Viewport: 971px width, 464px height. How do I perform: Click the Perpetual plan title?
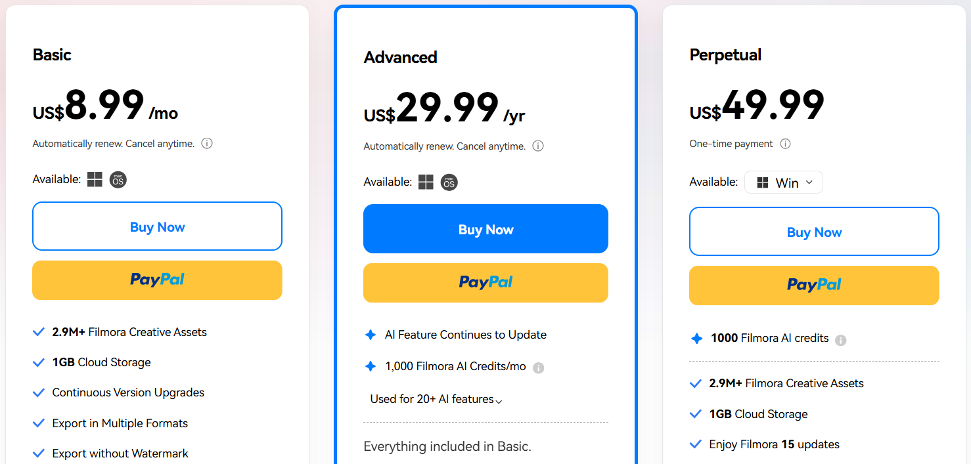pos(725,56)
